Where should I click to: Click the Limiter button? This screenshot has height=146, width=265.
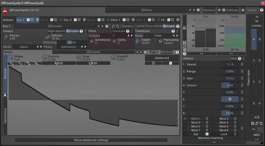tap(256, 26)
